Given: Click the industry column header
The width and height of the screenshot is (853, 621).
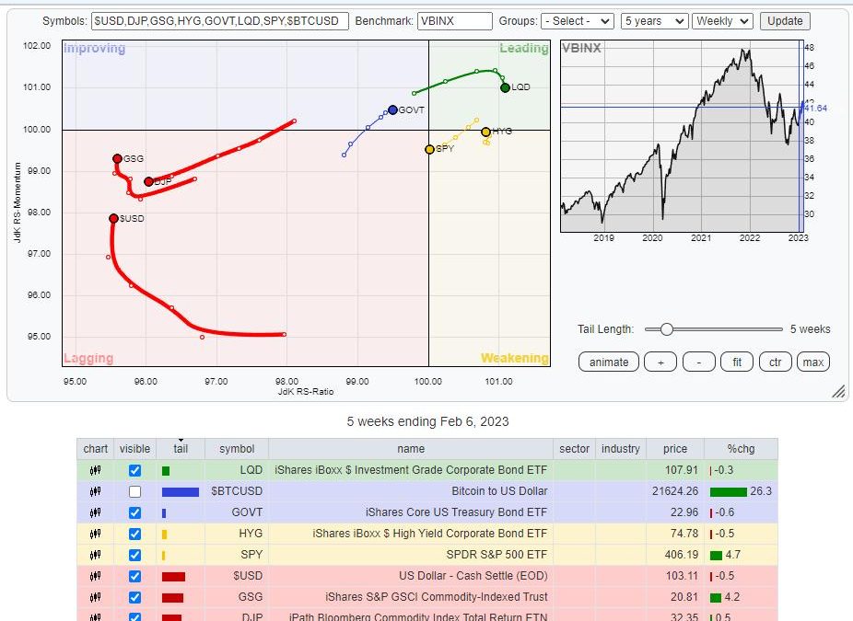Looking at the screenshot, I should (x=621, y=449).
